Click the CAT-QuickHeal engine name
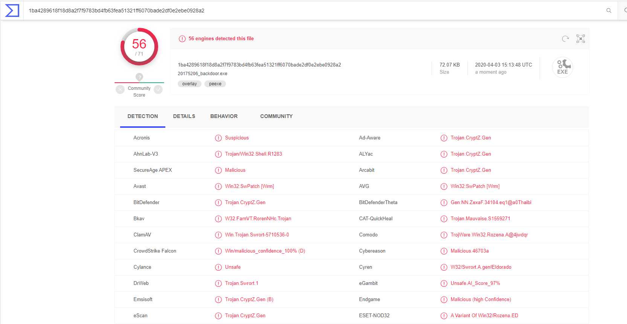The width and height of the screenshot is (627, 324). pyautogui.click(x=376, y=218)
